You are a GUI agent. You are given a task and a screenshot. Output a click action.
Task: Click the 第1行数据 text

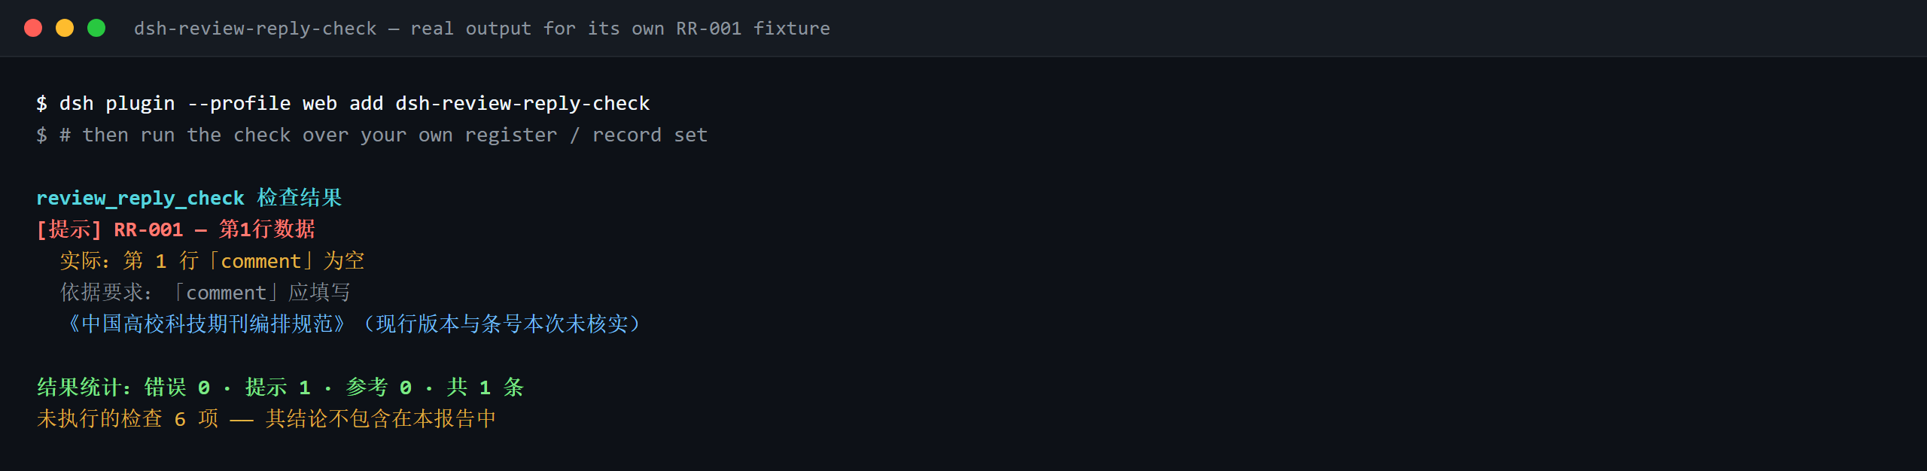[x=267, y=229]
